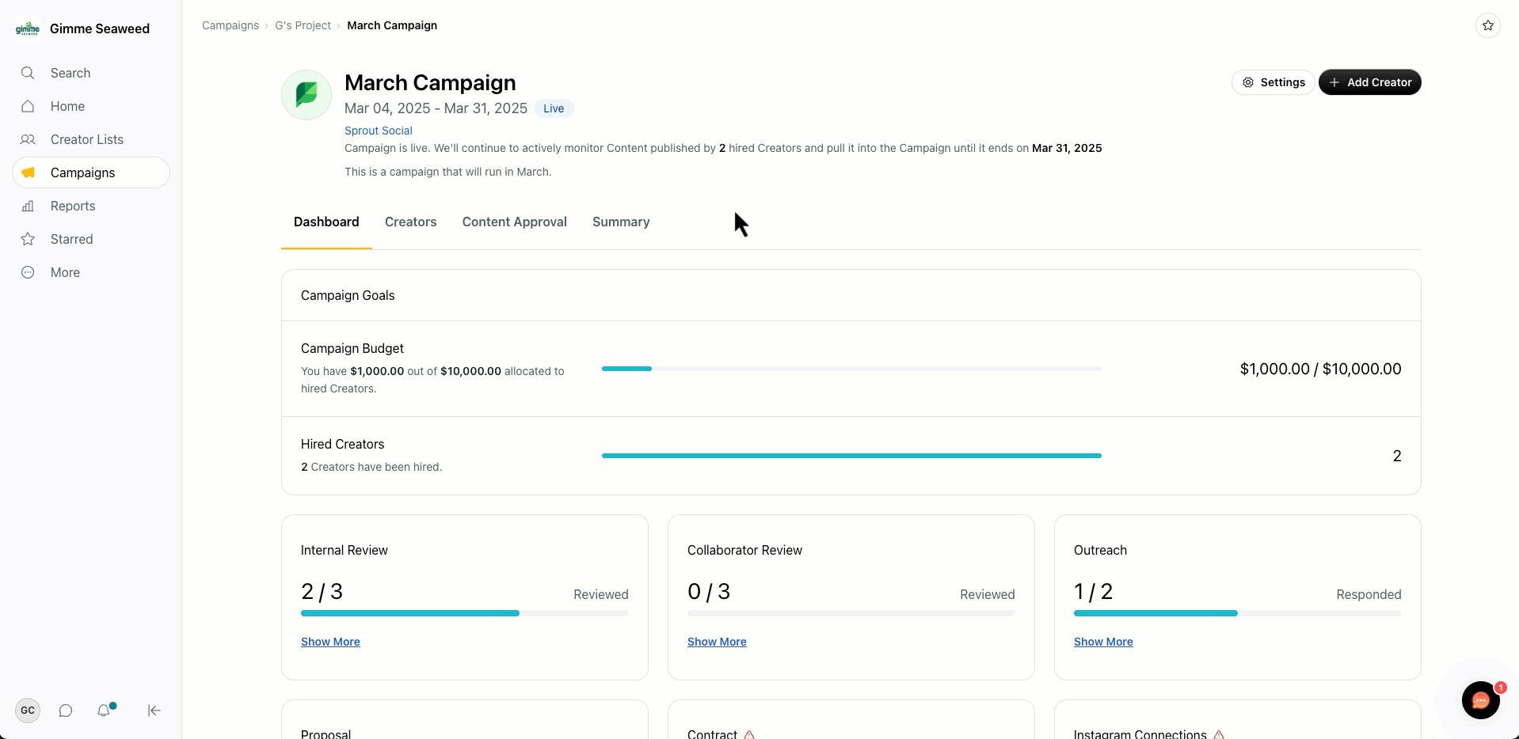Open the Sprout Social link
The height and width of the screenshot is (739, 1519).
379,131
